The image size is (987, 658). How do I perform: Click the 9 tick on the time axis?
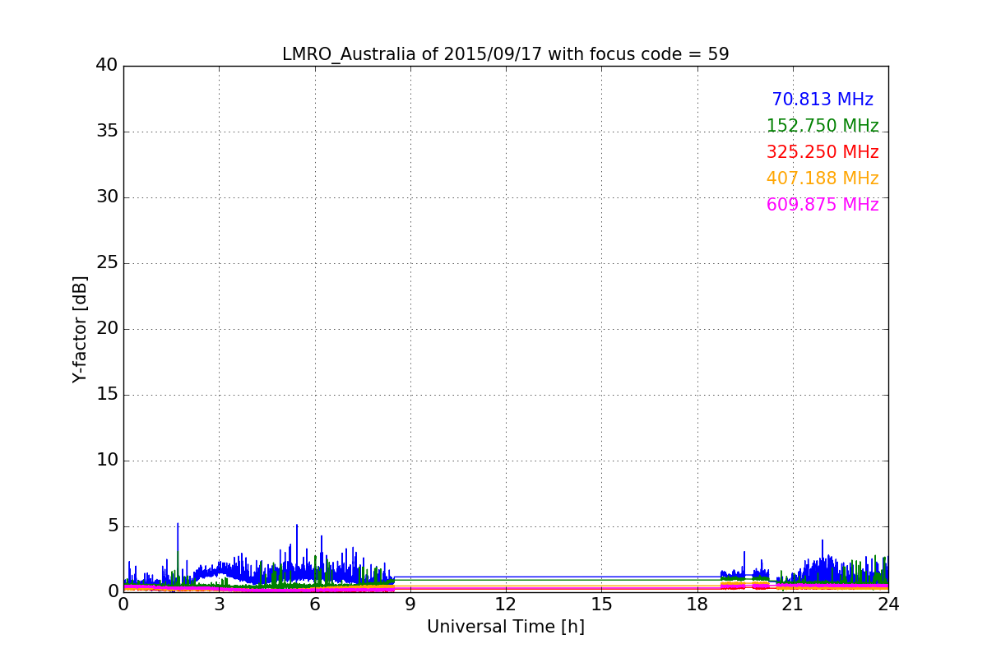pyautogui.click(x=410, y=604)
